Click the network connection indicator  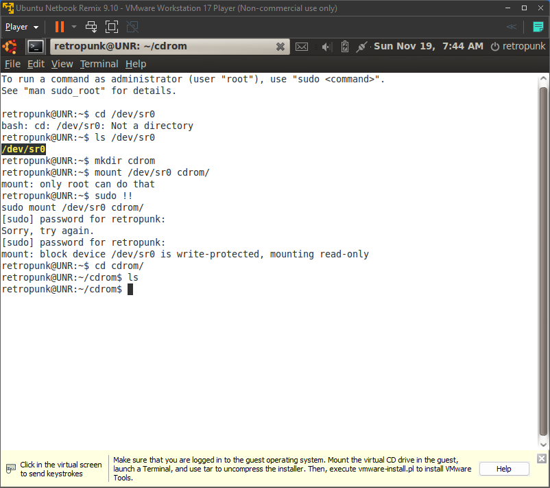click(361, 47)
